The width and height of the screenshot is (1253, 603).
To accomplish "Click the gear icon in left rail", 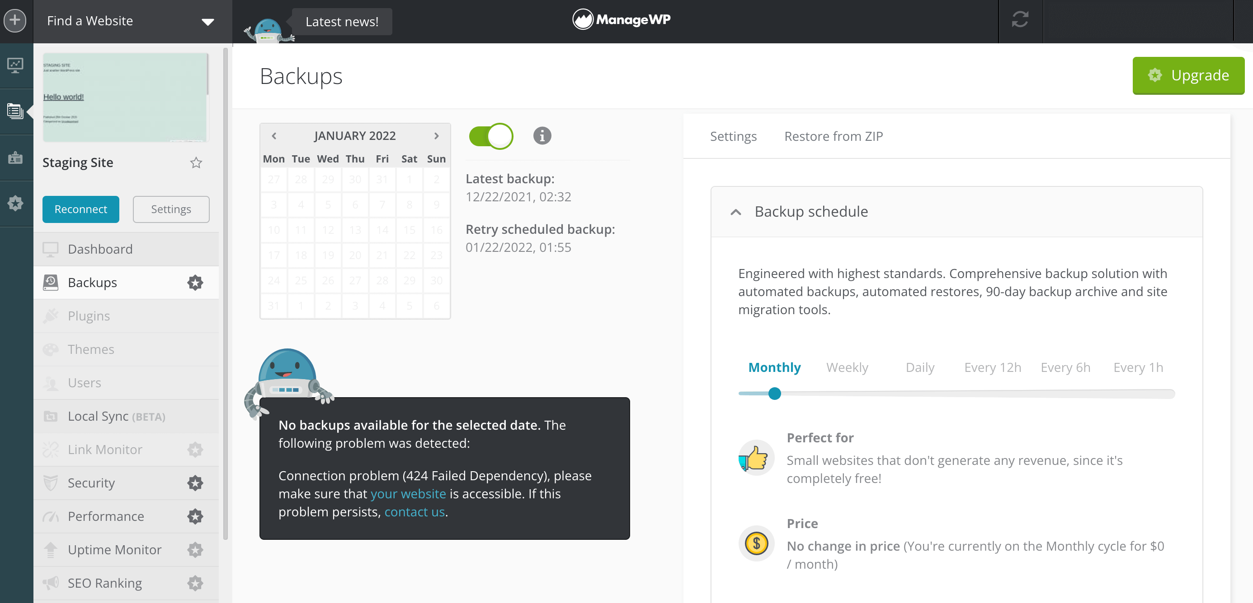I will 15,203.
